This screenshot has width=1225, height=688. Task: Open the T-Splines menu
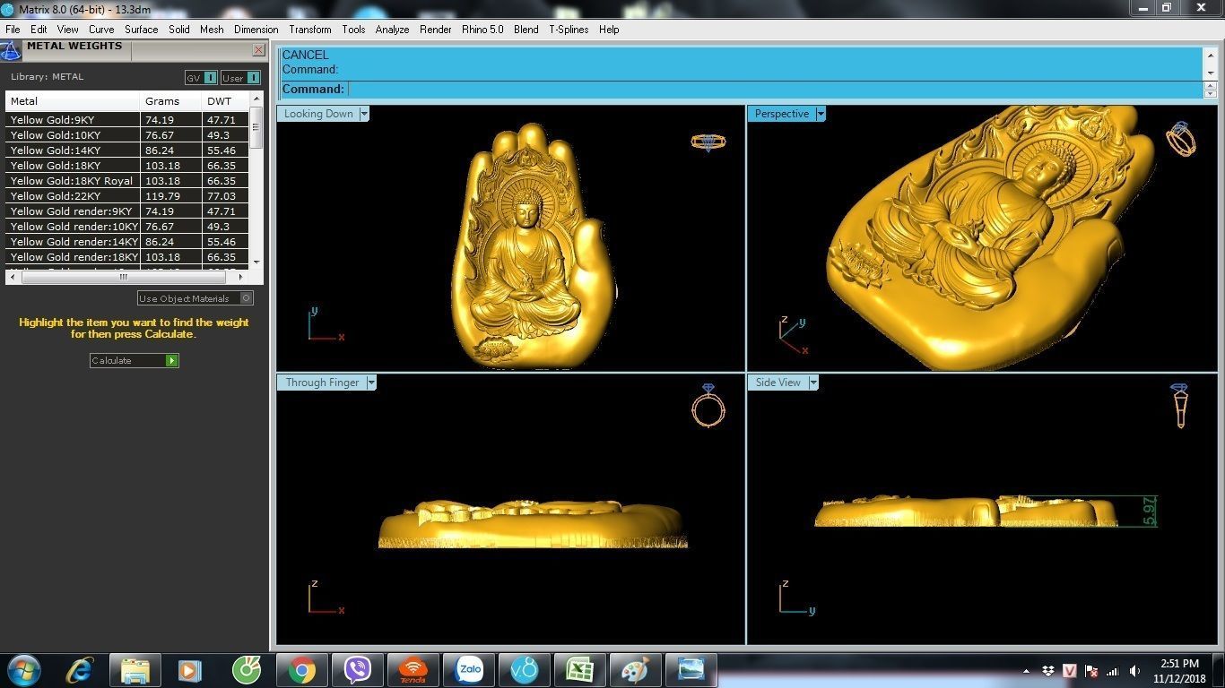569,30
